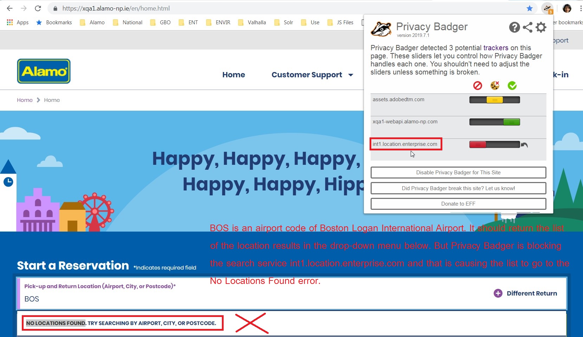This screenshot has height=337, width=583.
Task: Click xqa1-webapi.alamo-np.com domain text
Action: [x=405, y=122]
